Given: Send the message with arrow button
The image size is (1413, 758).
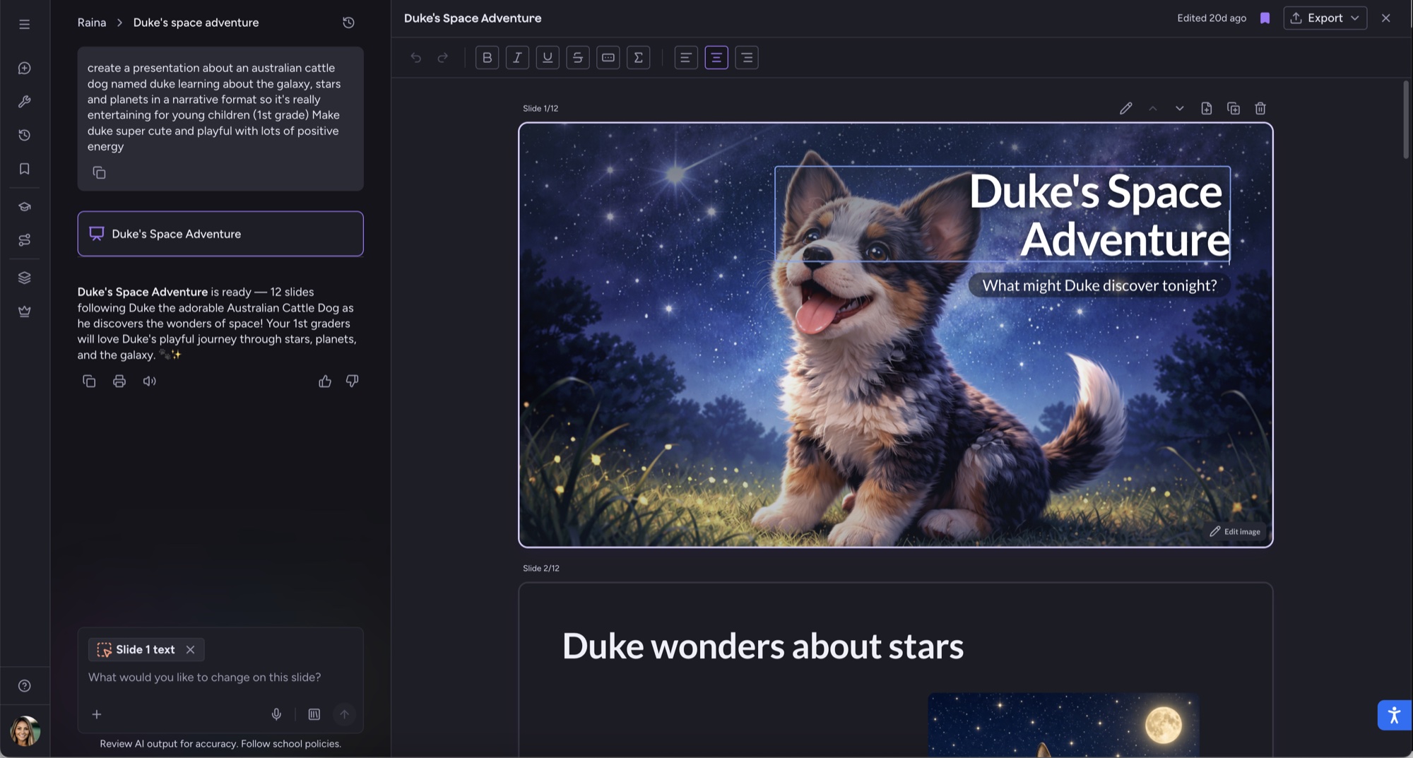Looking at the screenshot, I should pos(344,714).
